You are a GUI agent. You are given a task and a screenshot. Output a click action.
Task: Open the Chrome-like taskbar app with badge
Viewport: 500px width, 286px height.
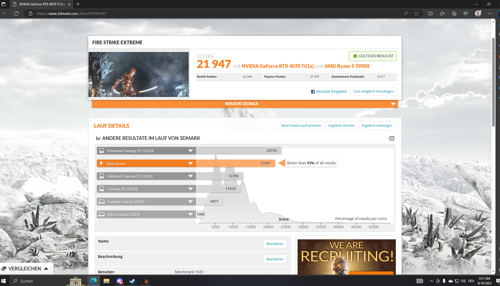point(120,281)
